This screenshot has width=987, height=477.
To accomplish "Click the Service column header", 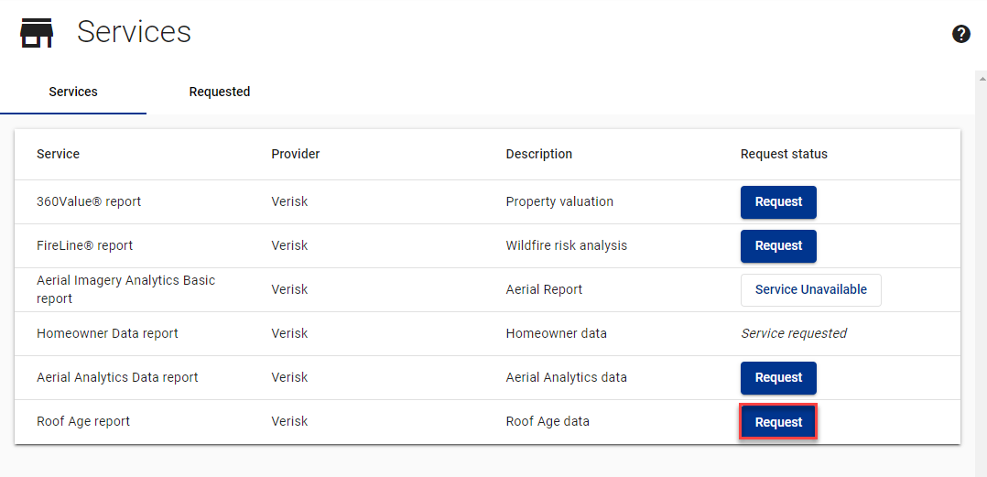I will (x=58, y=154).
